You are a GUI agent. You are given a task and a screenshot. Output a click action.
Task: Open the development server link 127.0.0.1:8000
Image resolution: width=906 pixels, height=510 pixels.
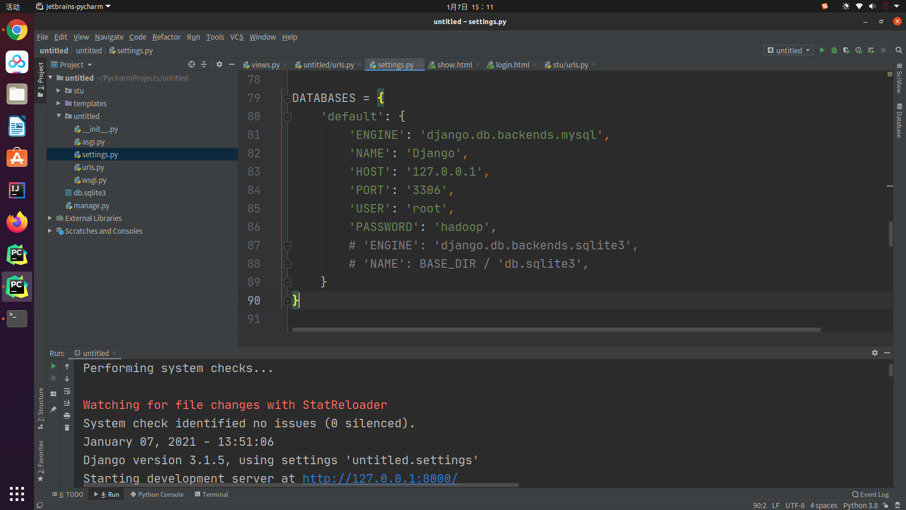[x=380, y=478]
